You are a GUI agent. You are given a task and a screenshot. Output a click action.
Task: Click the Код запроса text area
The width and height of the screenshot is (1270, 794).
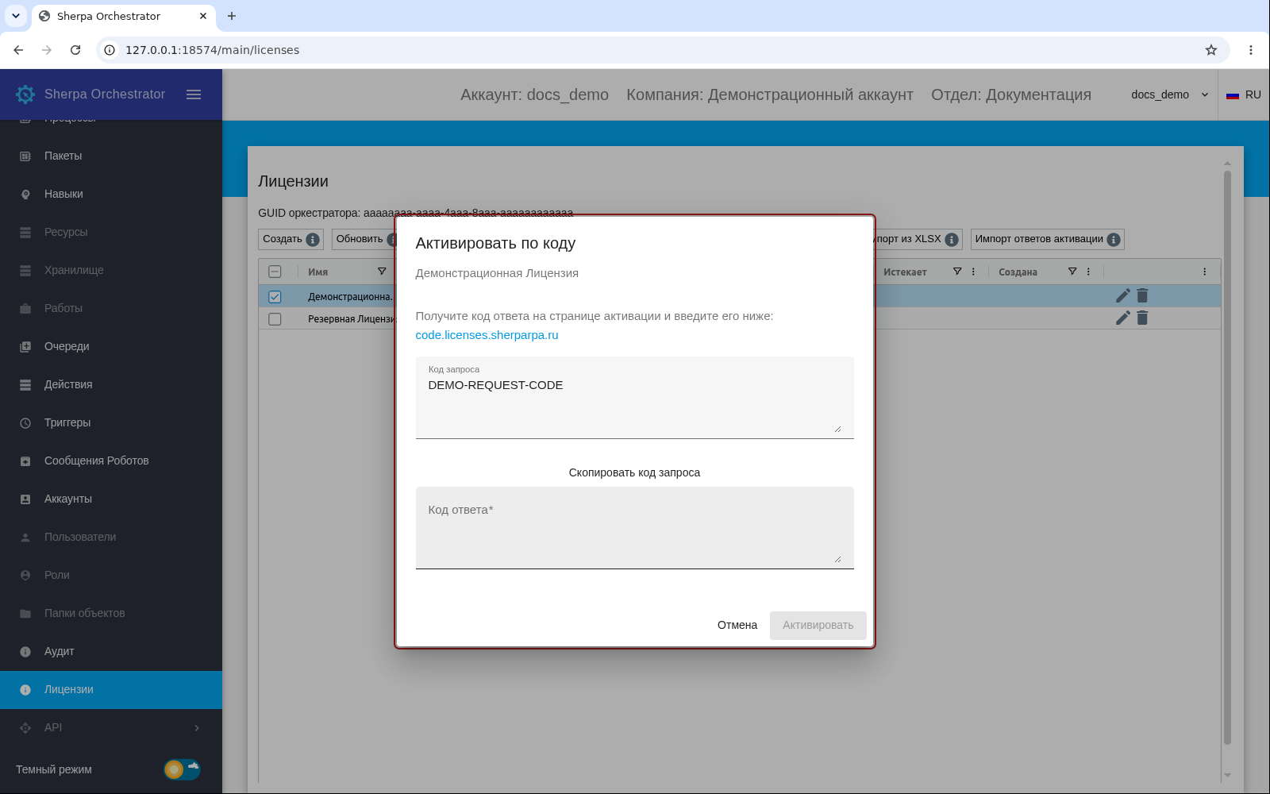pyautogui.click(x=634, y=398)
